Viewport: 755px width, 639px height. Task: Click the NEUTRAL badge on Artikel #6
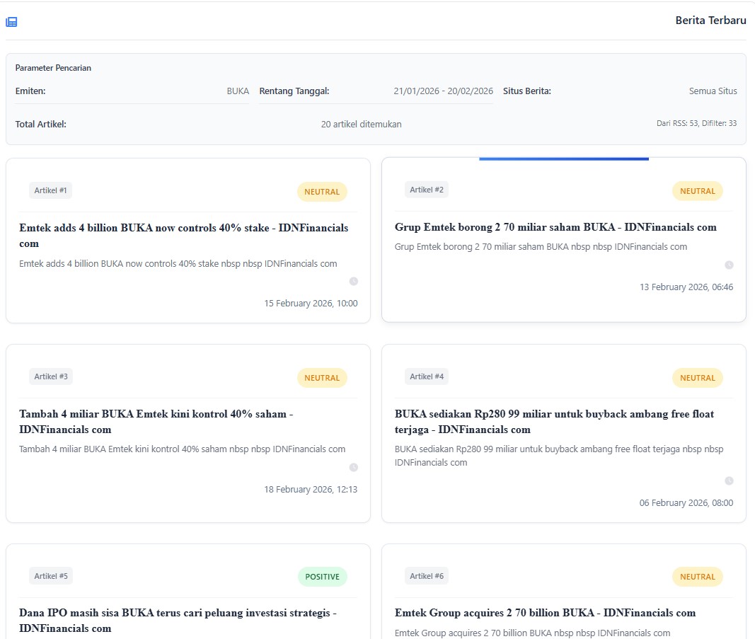[x=697, y=577]
